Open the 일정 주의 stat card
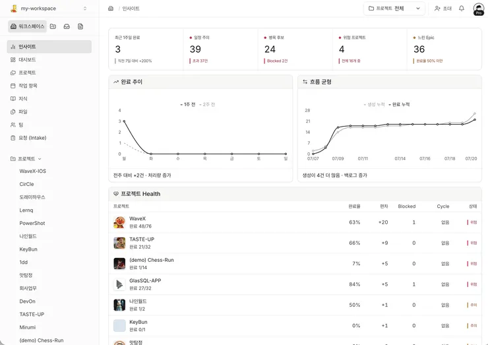 pyautogui.click(x=221, y=49)
